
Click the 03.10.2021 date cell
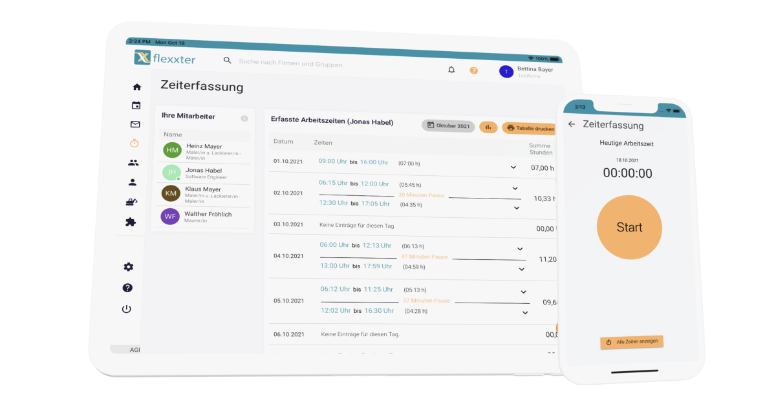pyautogui.click(x=288, y=224)
